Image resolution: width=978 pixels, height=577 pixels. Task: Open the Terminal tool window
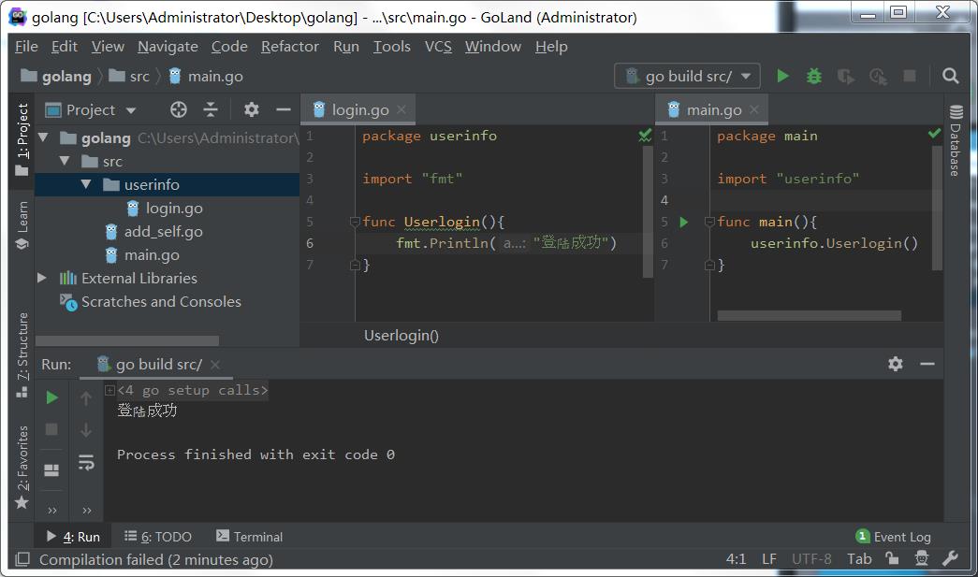[x=249, y=537]
